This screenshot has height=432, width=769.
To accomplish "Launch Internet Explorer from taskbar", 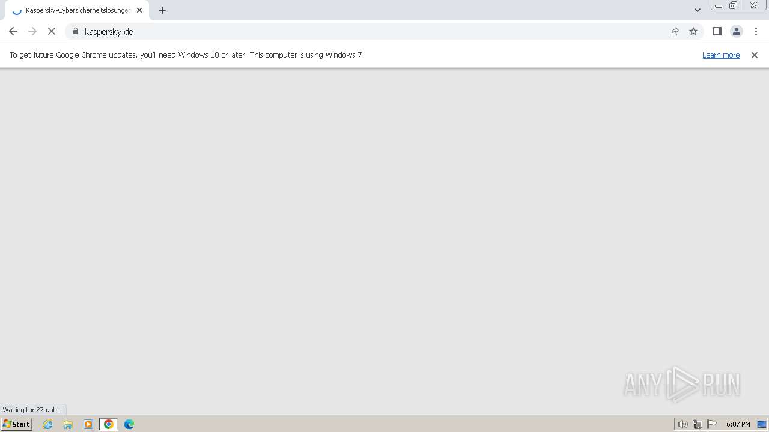I will [x=48, y=424].
